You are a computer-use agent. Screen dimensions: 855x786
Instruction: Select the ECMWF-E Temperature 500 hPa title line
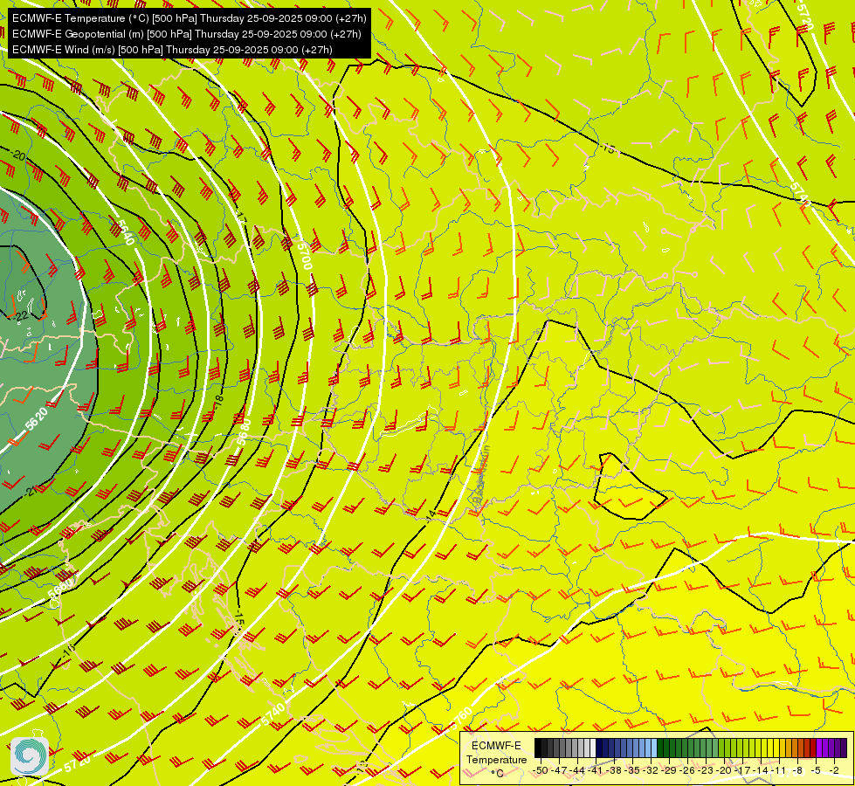point(189,18)
